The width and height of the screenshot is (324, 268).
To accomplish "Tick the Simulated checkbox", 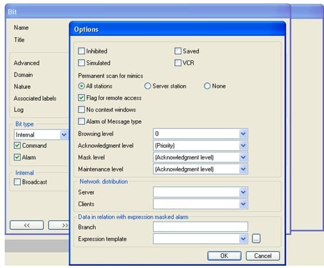I will 81,63.
